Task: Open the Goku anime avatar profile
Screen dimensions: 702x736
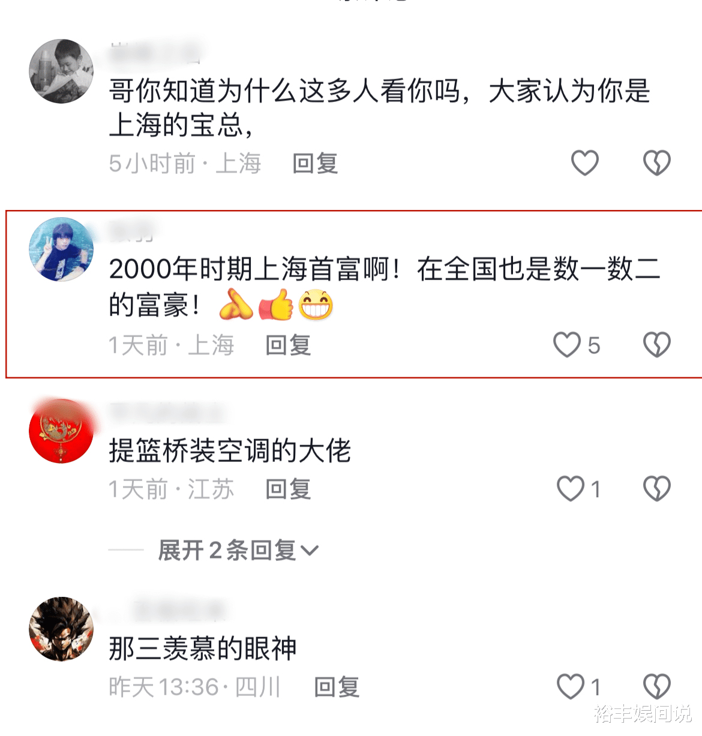Action: 61,629
